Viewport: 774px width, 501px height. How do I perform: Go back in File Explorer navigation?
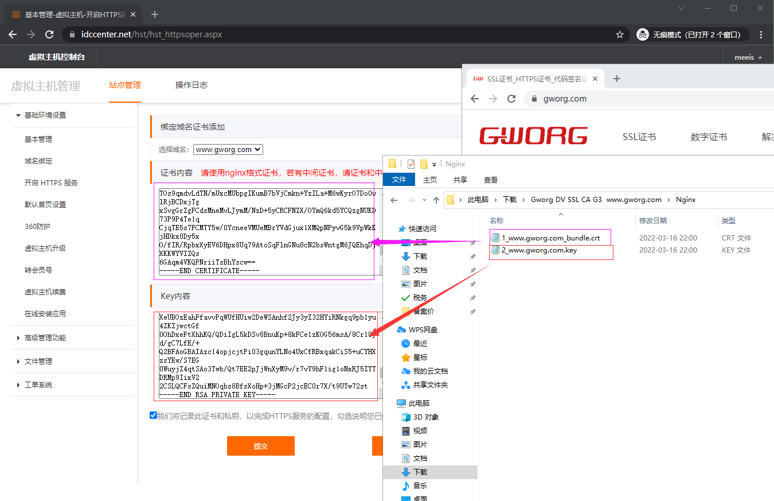[x=394, y=200]
